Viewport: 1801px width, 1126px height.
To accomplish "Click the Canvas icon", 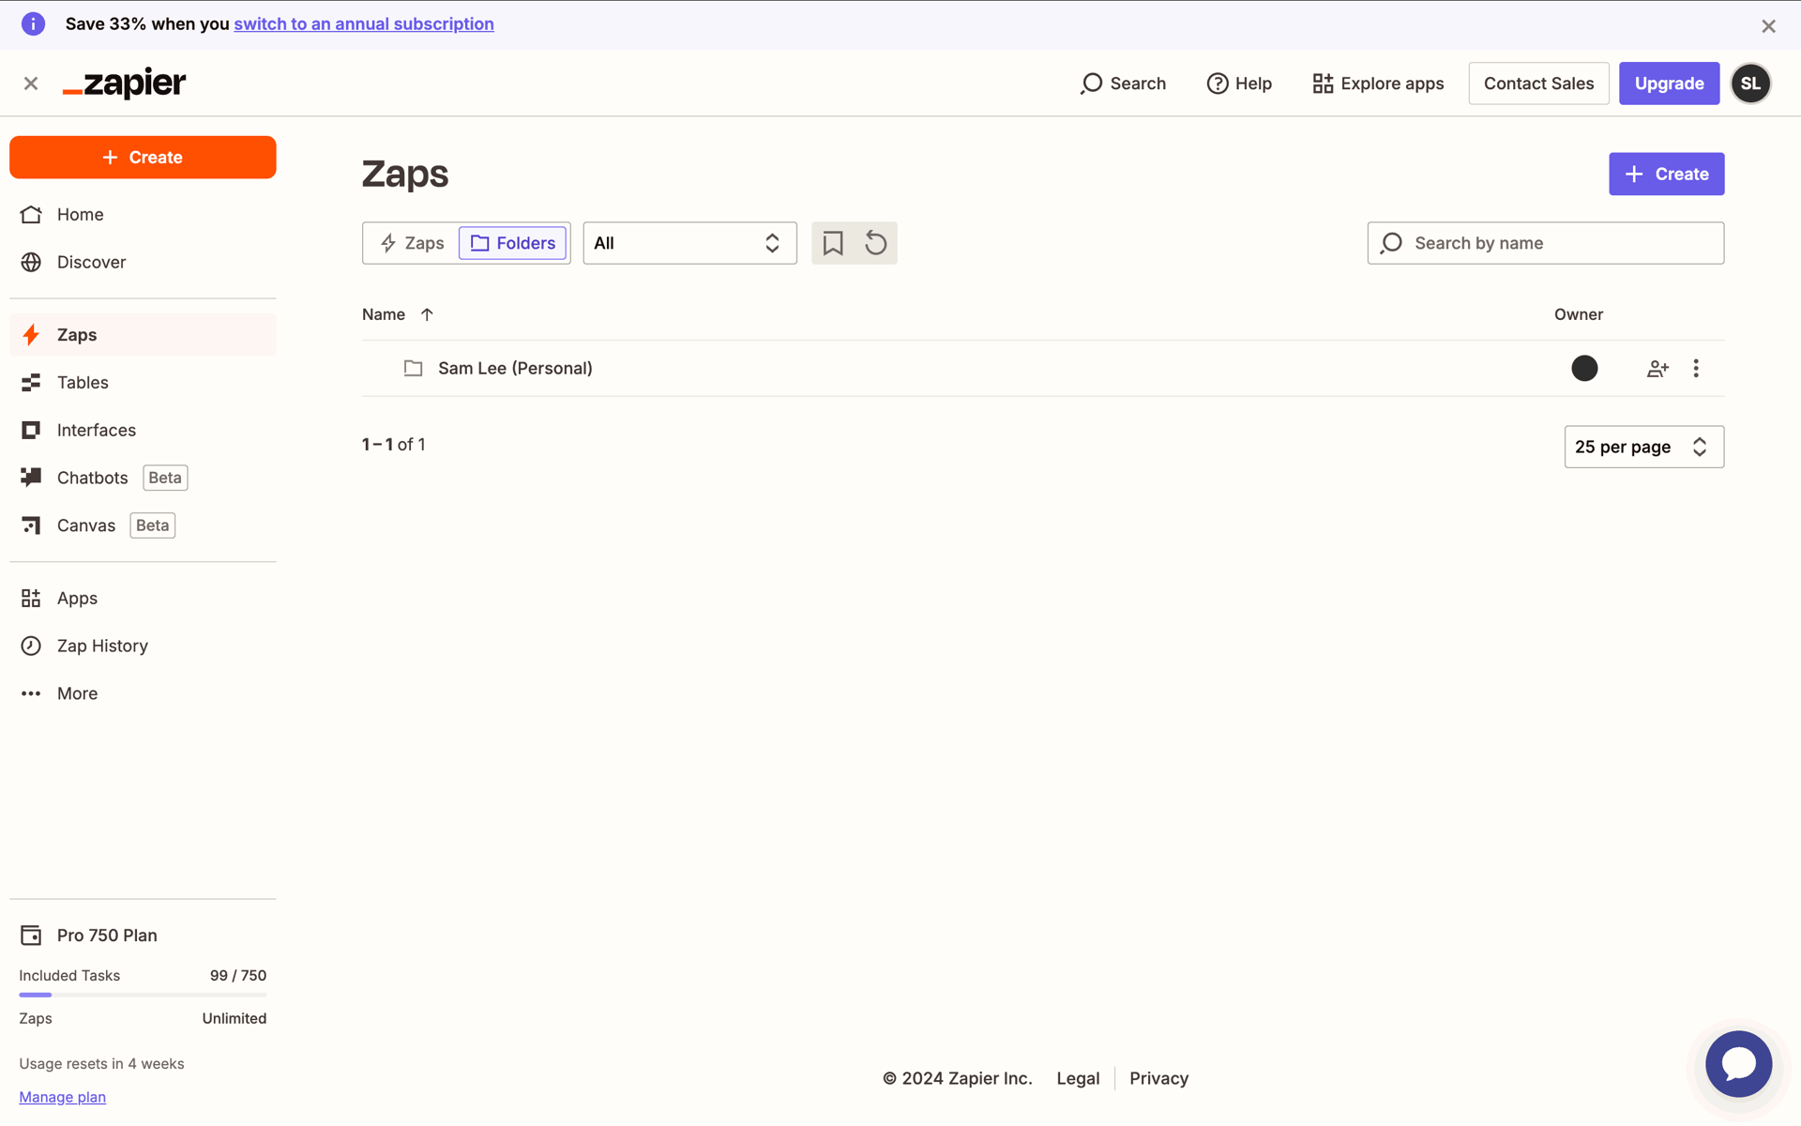I will pos(31,525).
